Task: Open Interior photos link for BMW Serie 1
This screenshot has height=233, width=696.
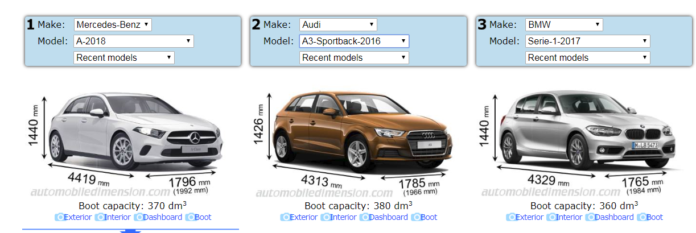Action: (x=570, y=217)
